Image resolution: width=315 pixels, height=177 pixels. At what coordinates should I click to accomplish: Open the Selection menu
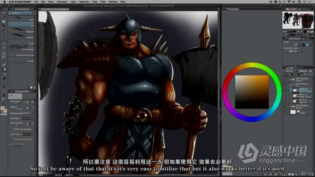(84, 2)
